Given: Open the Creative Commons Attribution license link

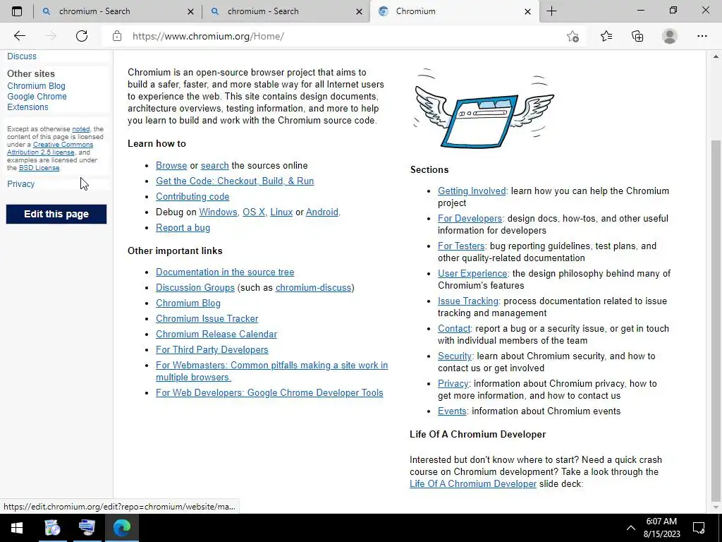Looking at the screenshot, I should [x=50, y=148].
